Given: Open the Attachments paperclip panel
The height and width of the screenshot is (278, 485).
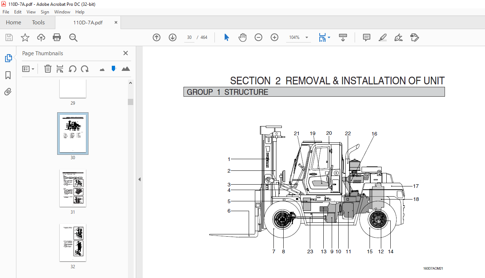Looking at the screenshot, I should (x=8, y=92).
